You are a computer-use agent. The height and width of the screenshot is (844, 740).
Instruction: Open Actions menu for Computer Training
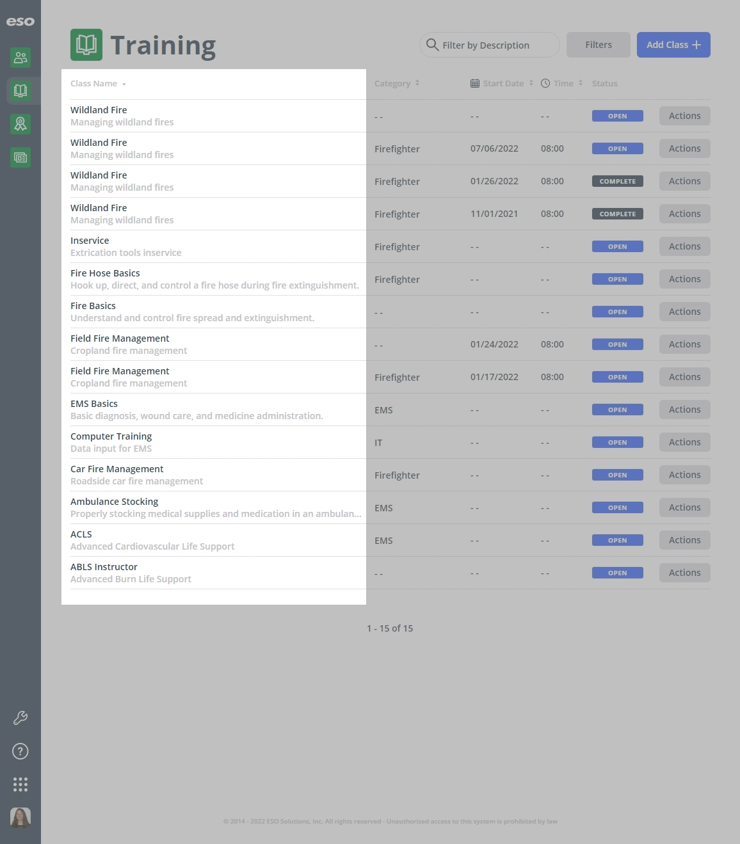(x=684, y=442)
